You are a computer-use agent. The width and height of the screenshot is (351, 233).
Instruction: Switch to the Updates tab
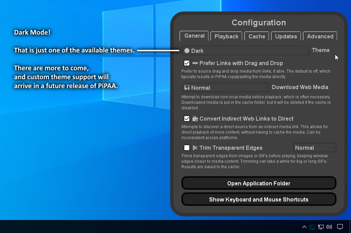pos(286,36)
